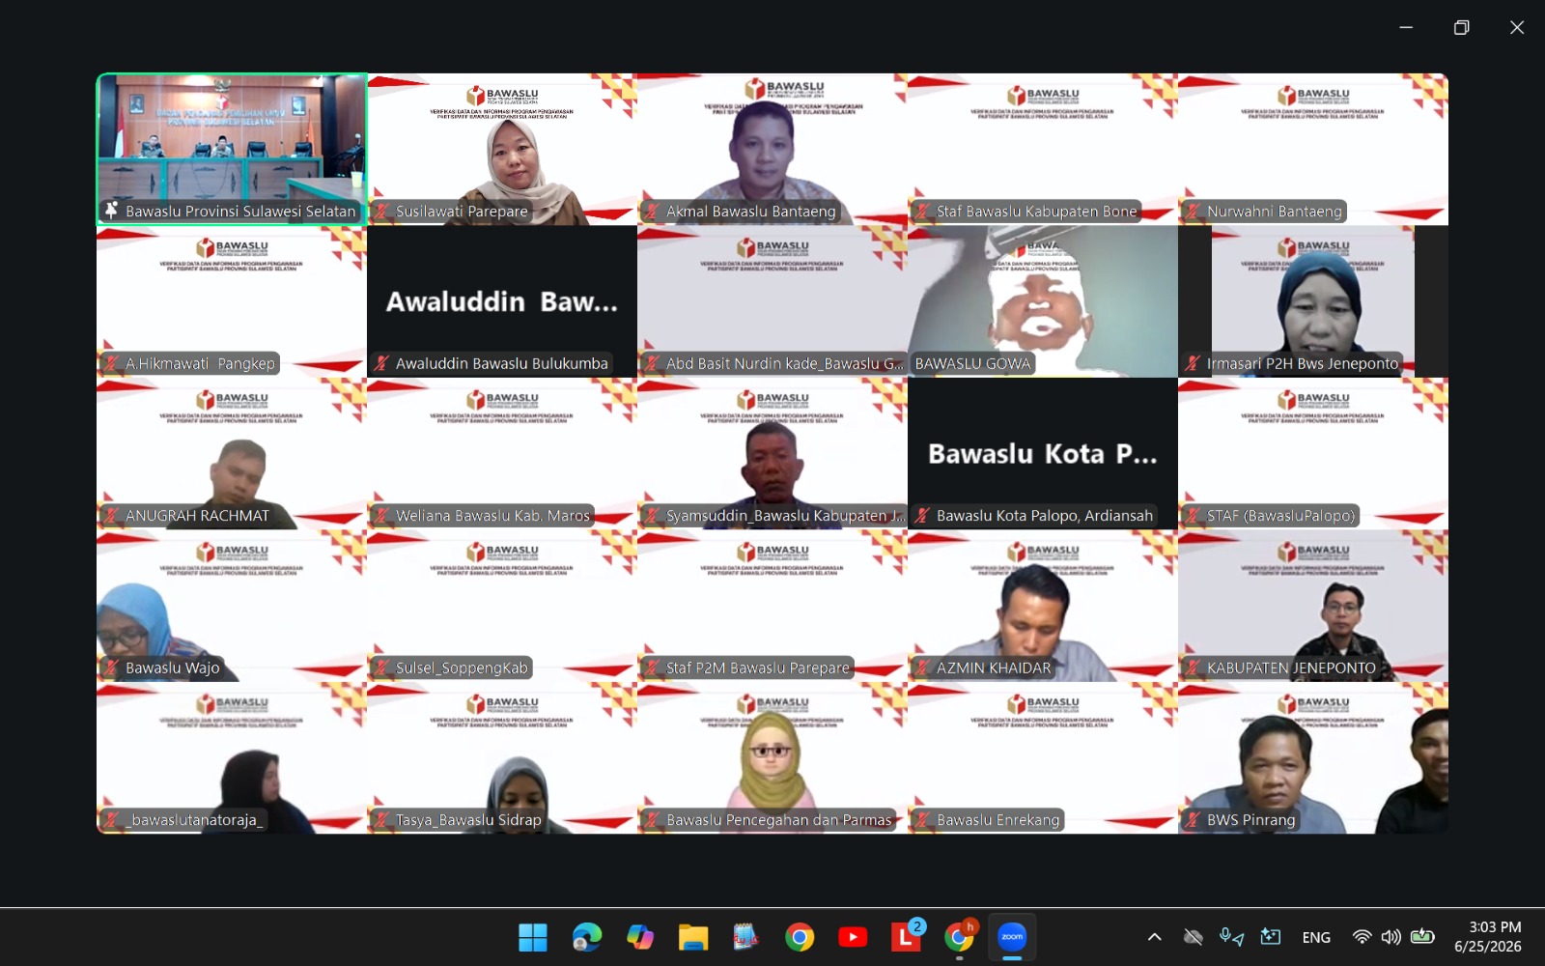Viewport: 1545px width, 966px height.
Task: Open clock and date 3:03 PM
Action: point(1488,937)
